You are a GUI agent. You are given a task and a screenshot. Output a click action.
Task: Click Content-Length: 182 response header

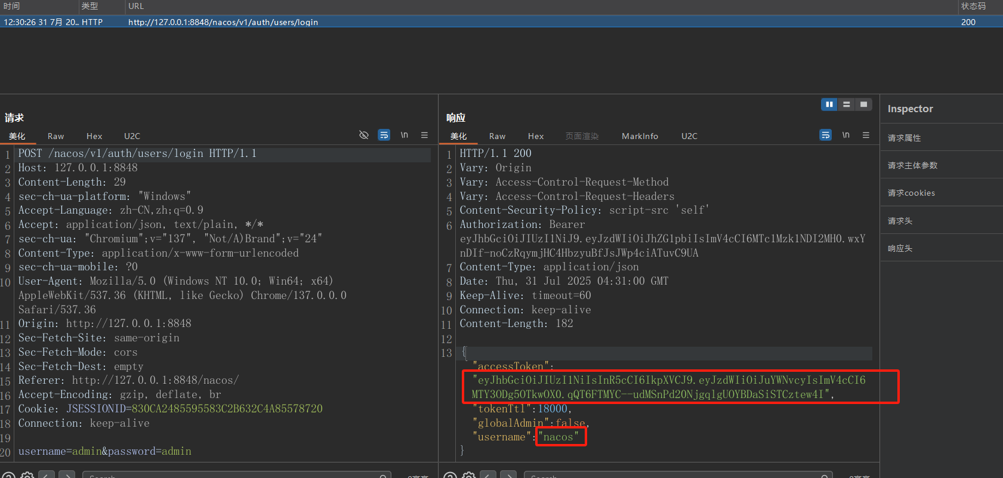516,323
